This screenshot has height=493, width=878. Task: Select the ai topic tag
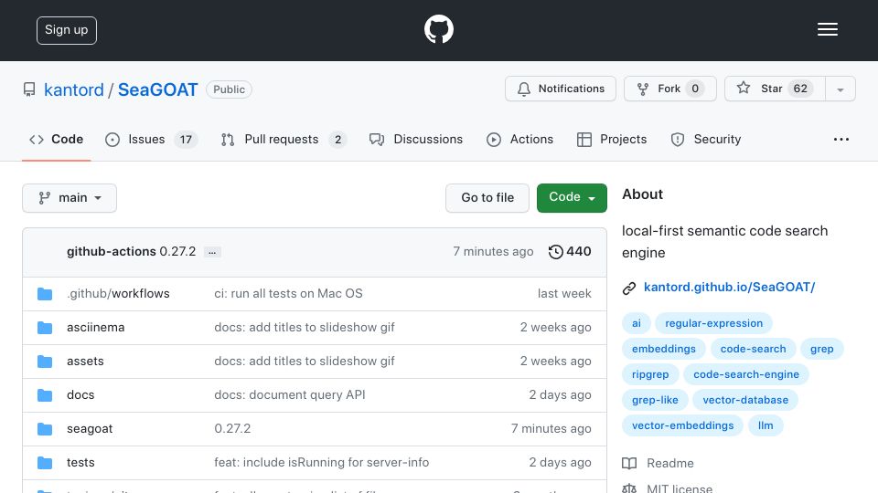[637, 323]
